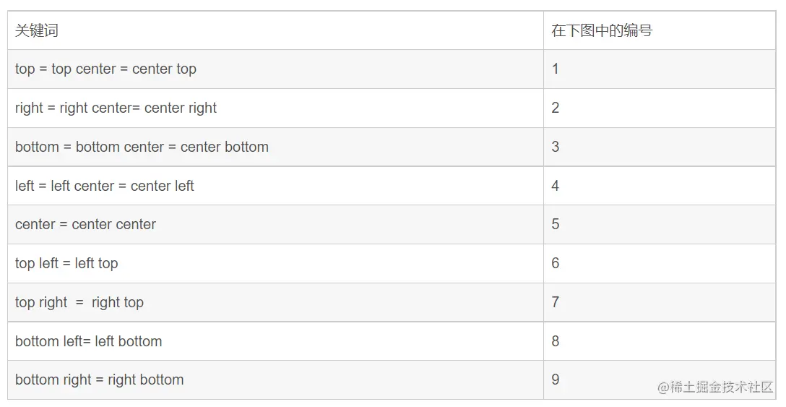This screenshot has height=407, width=786.
Task: Select the 'bottom right = right bottom' cell
Action: pos(100,380)
